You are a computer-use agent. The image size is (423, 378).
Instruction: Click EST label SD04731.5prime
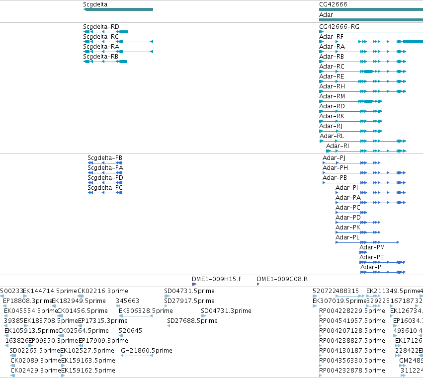189,291
